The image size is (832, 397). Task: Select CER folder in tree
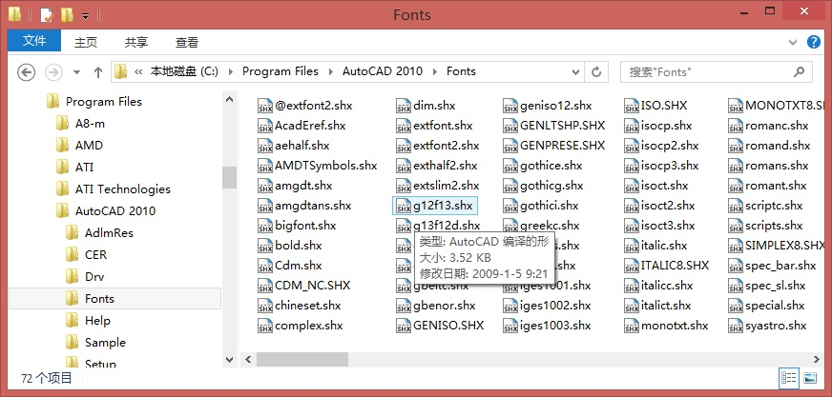tap(95, 254)
